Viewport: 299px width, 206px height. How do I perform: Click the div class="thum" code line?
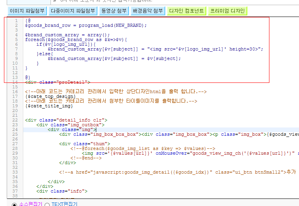click(x=85, y=144)
